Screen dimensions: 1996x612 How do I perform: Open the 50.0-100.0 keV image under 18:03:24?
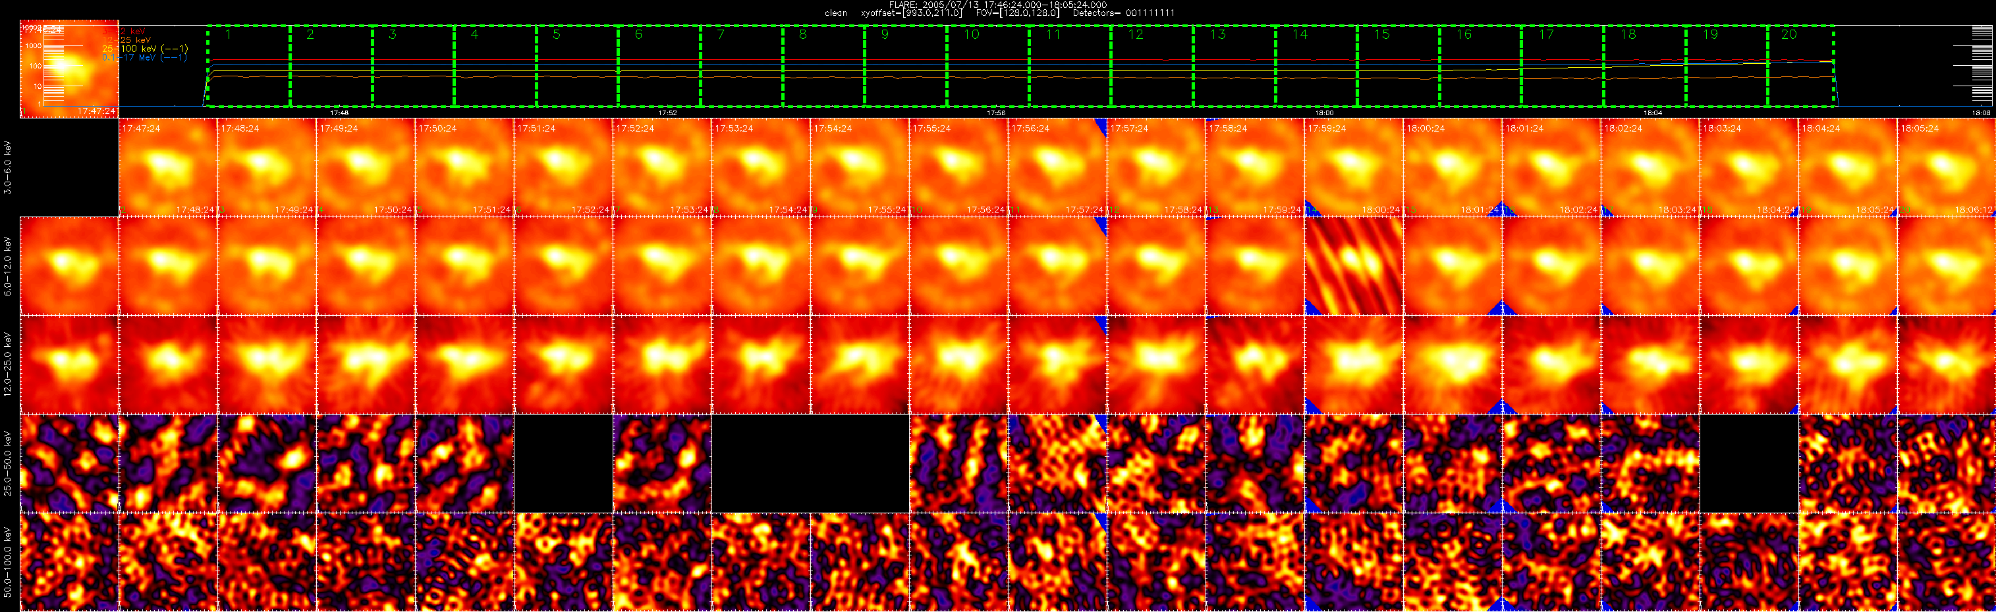[x=1749, y=562]
